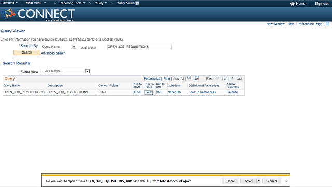This screenshot has width=332, height=187.
Task: Open the Main Menu dropdown
Action: tap(36, 3)
